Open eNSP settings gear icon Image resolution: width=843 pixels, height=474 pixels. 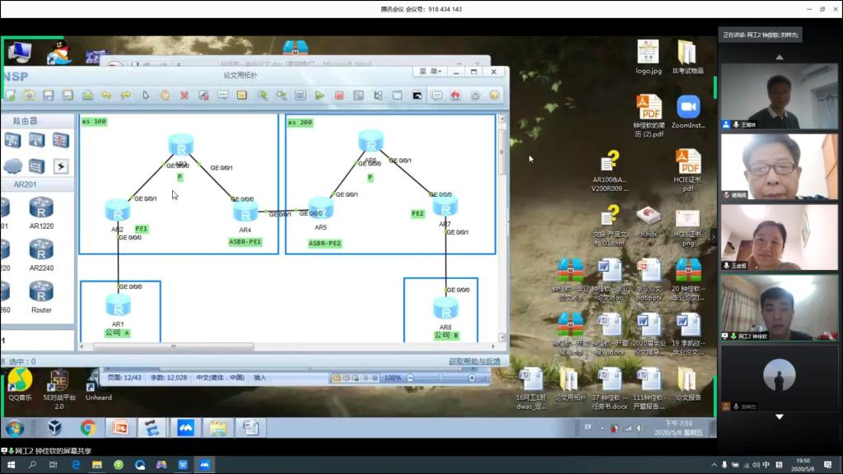pos(475,95)
